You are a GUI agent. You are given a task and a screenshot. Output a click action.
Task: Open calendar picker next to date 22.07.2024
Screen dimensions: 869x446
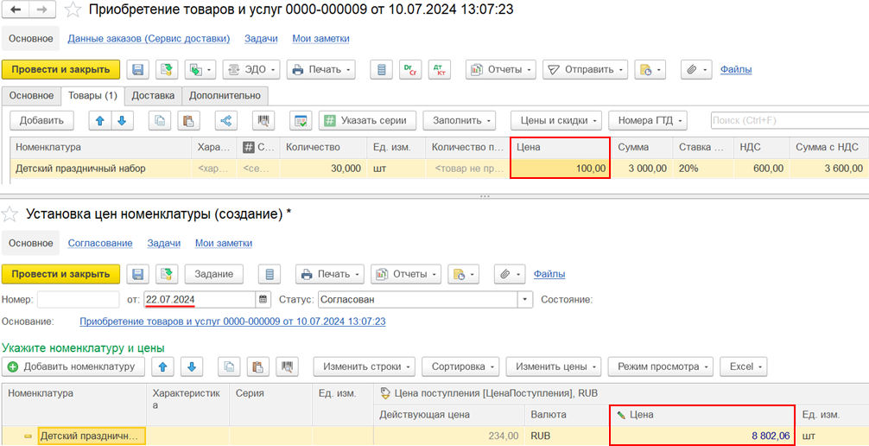coord(263,300)
